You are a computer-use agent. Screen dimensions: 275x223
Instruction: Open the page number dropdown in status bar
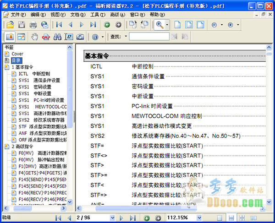(112, 218)
